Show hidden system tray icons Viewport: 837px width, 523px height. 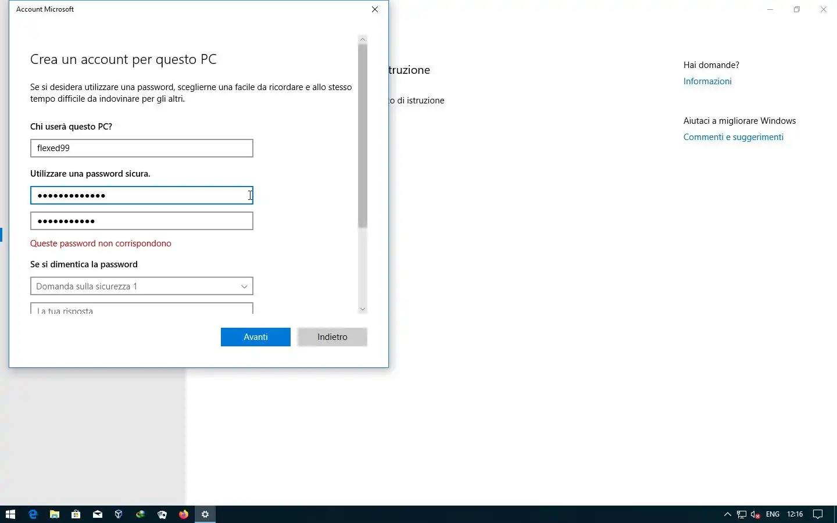pyautogui.click(x=727, y=514)
